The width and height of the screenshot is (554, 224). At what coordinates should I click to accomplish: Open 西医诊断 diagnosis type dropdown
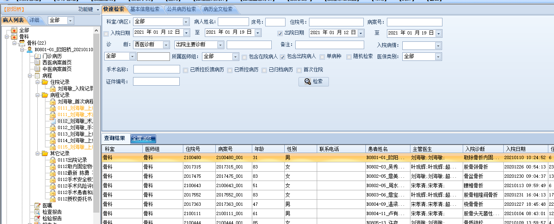coord(167,45)
